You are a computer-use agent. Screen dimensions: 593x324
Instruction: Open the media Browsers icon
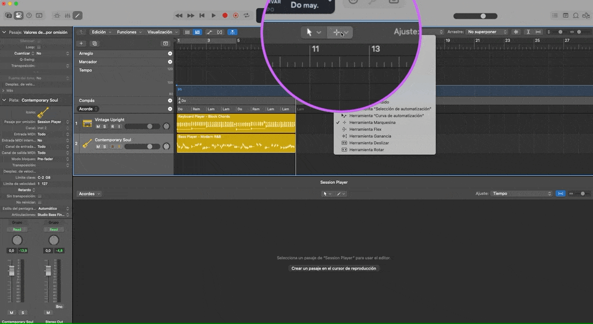click(586, 15)
